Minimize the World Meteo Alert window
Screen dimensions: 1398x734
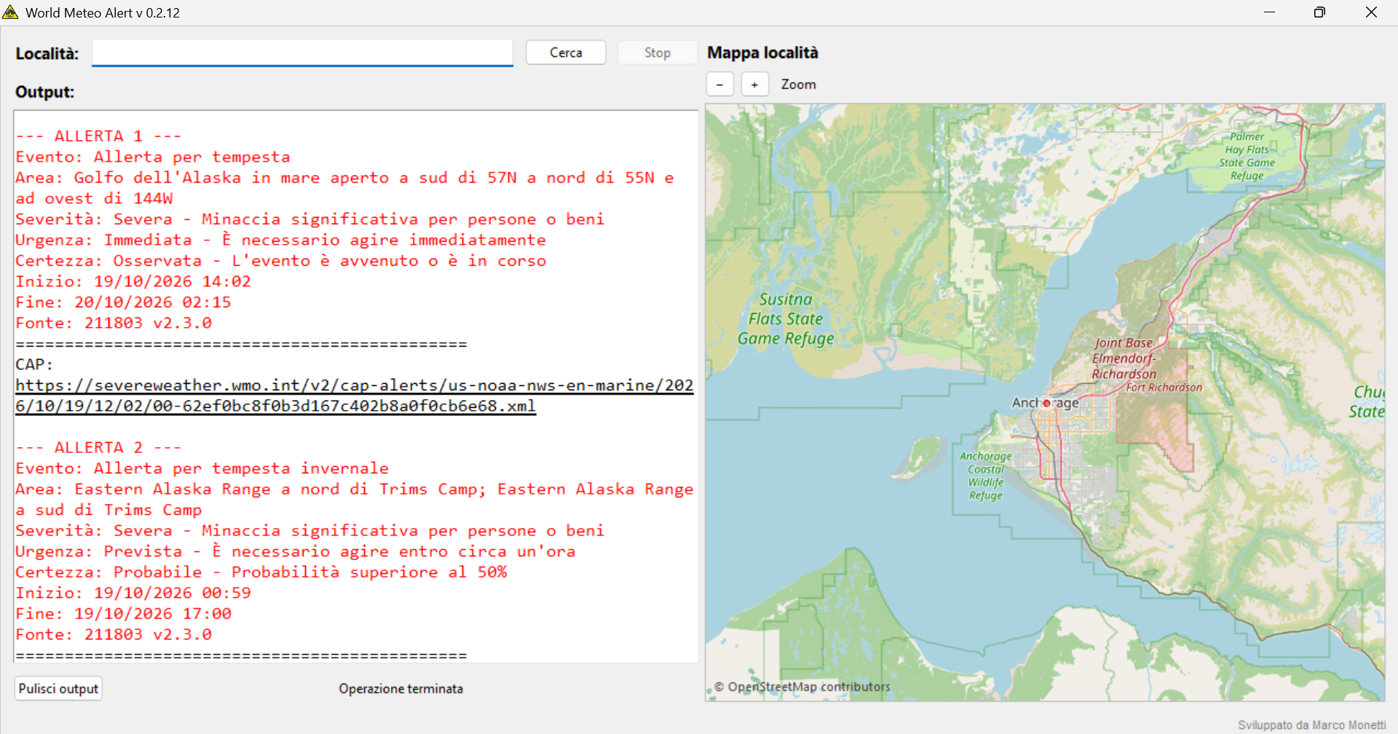(x=1269, y=12)
